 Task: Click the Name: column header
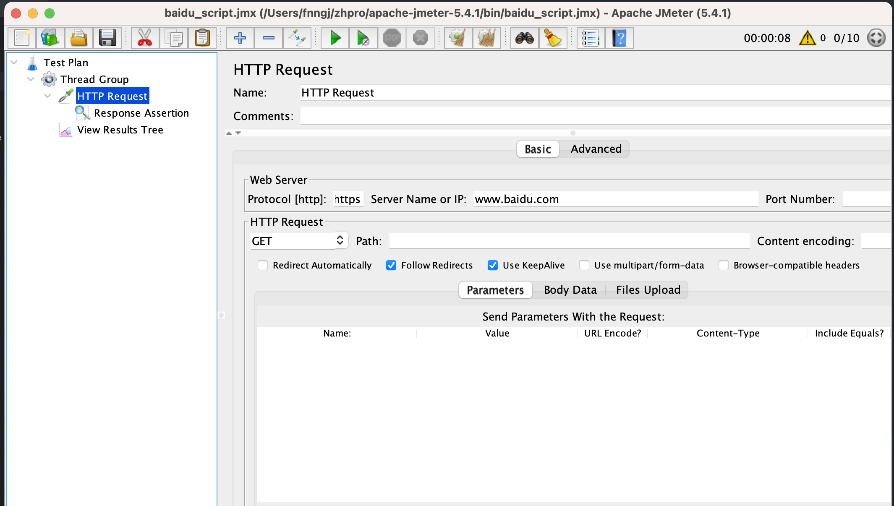point(337,333)
